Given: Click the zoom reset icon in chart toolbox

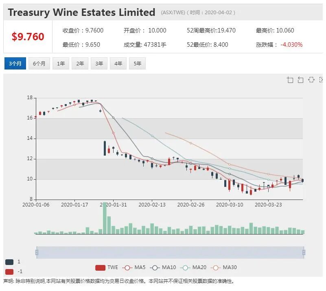Looking at the screenshot, I should click(300, 80).
